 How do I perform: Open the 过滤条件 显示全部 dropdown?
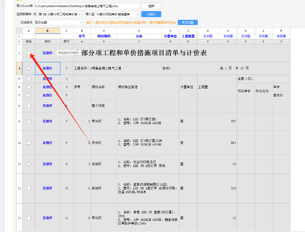tap(58, 23)
